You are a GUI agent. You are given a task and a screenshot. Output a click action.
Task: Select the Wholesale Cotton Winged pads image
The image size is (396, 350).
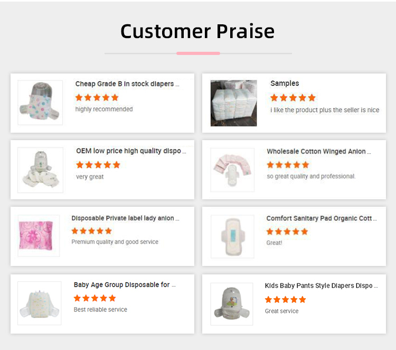(x=232, y=170)
